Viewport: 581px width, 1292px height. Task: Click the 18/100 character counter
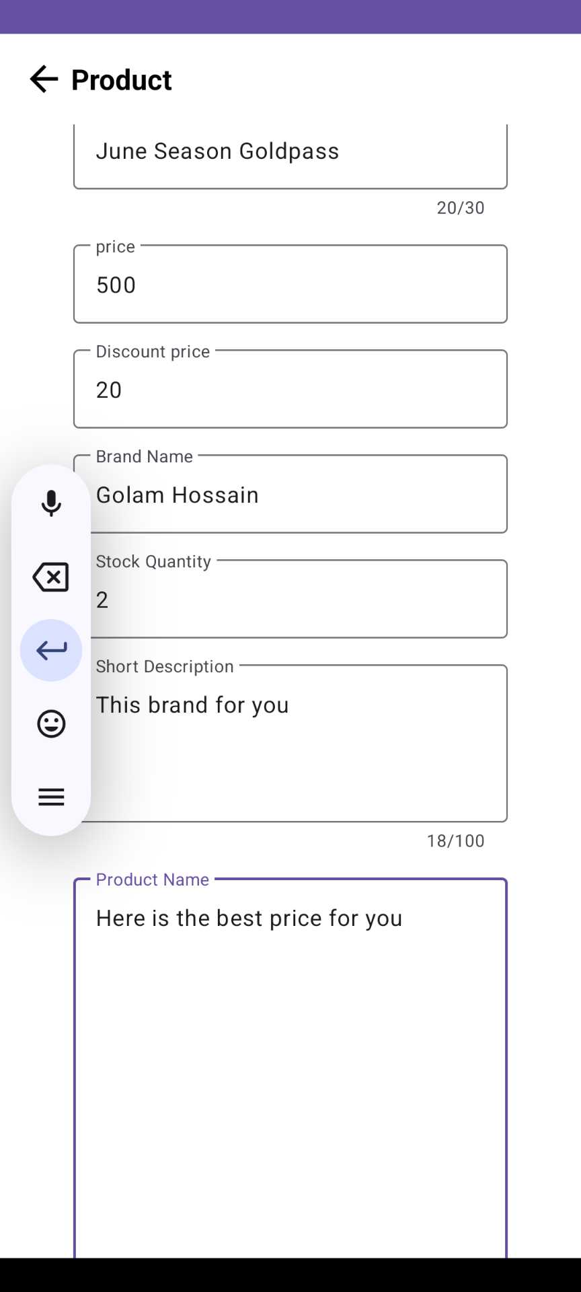tap(455, 841)
